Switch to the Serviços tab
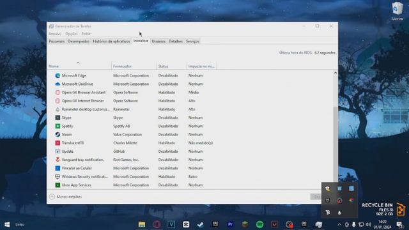The image size is (409, 230). click(x=192, y=41)
